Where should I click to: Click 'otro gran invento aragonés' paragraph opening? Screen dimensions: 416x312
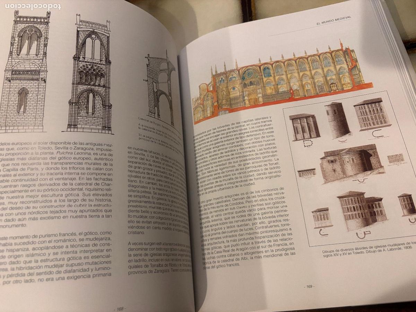221,198
